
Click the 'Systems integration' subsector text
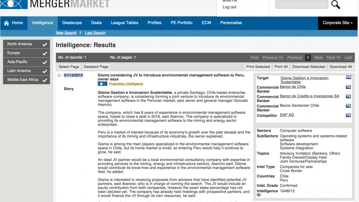point(297,148)
